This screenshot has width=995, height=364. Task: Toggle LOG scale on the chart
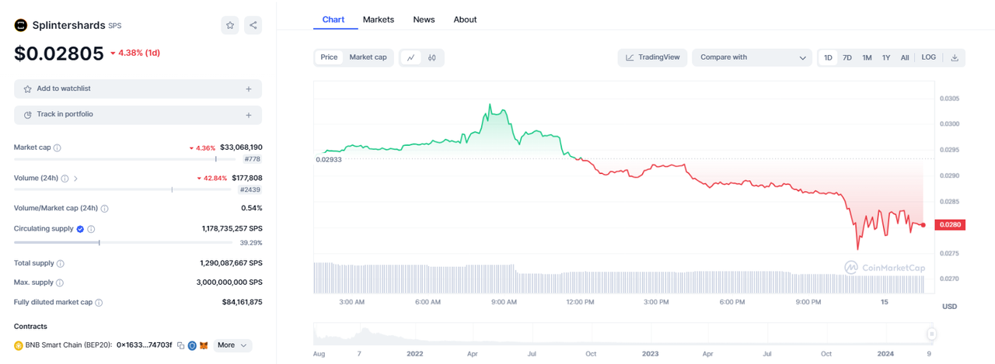929,57
